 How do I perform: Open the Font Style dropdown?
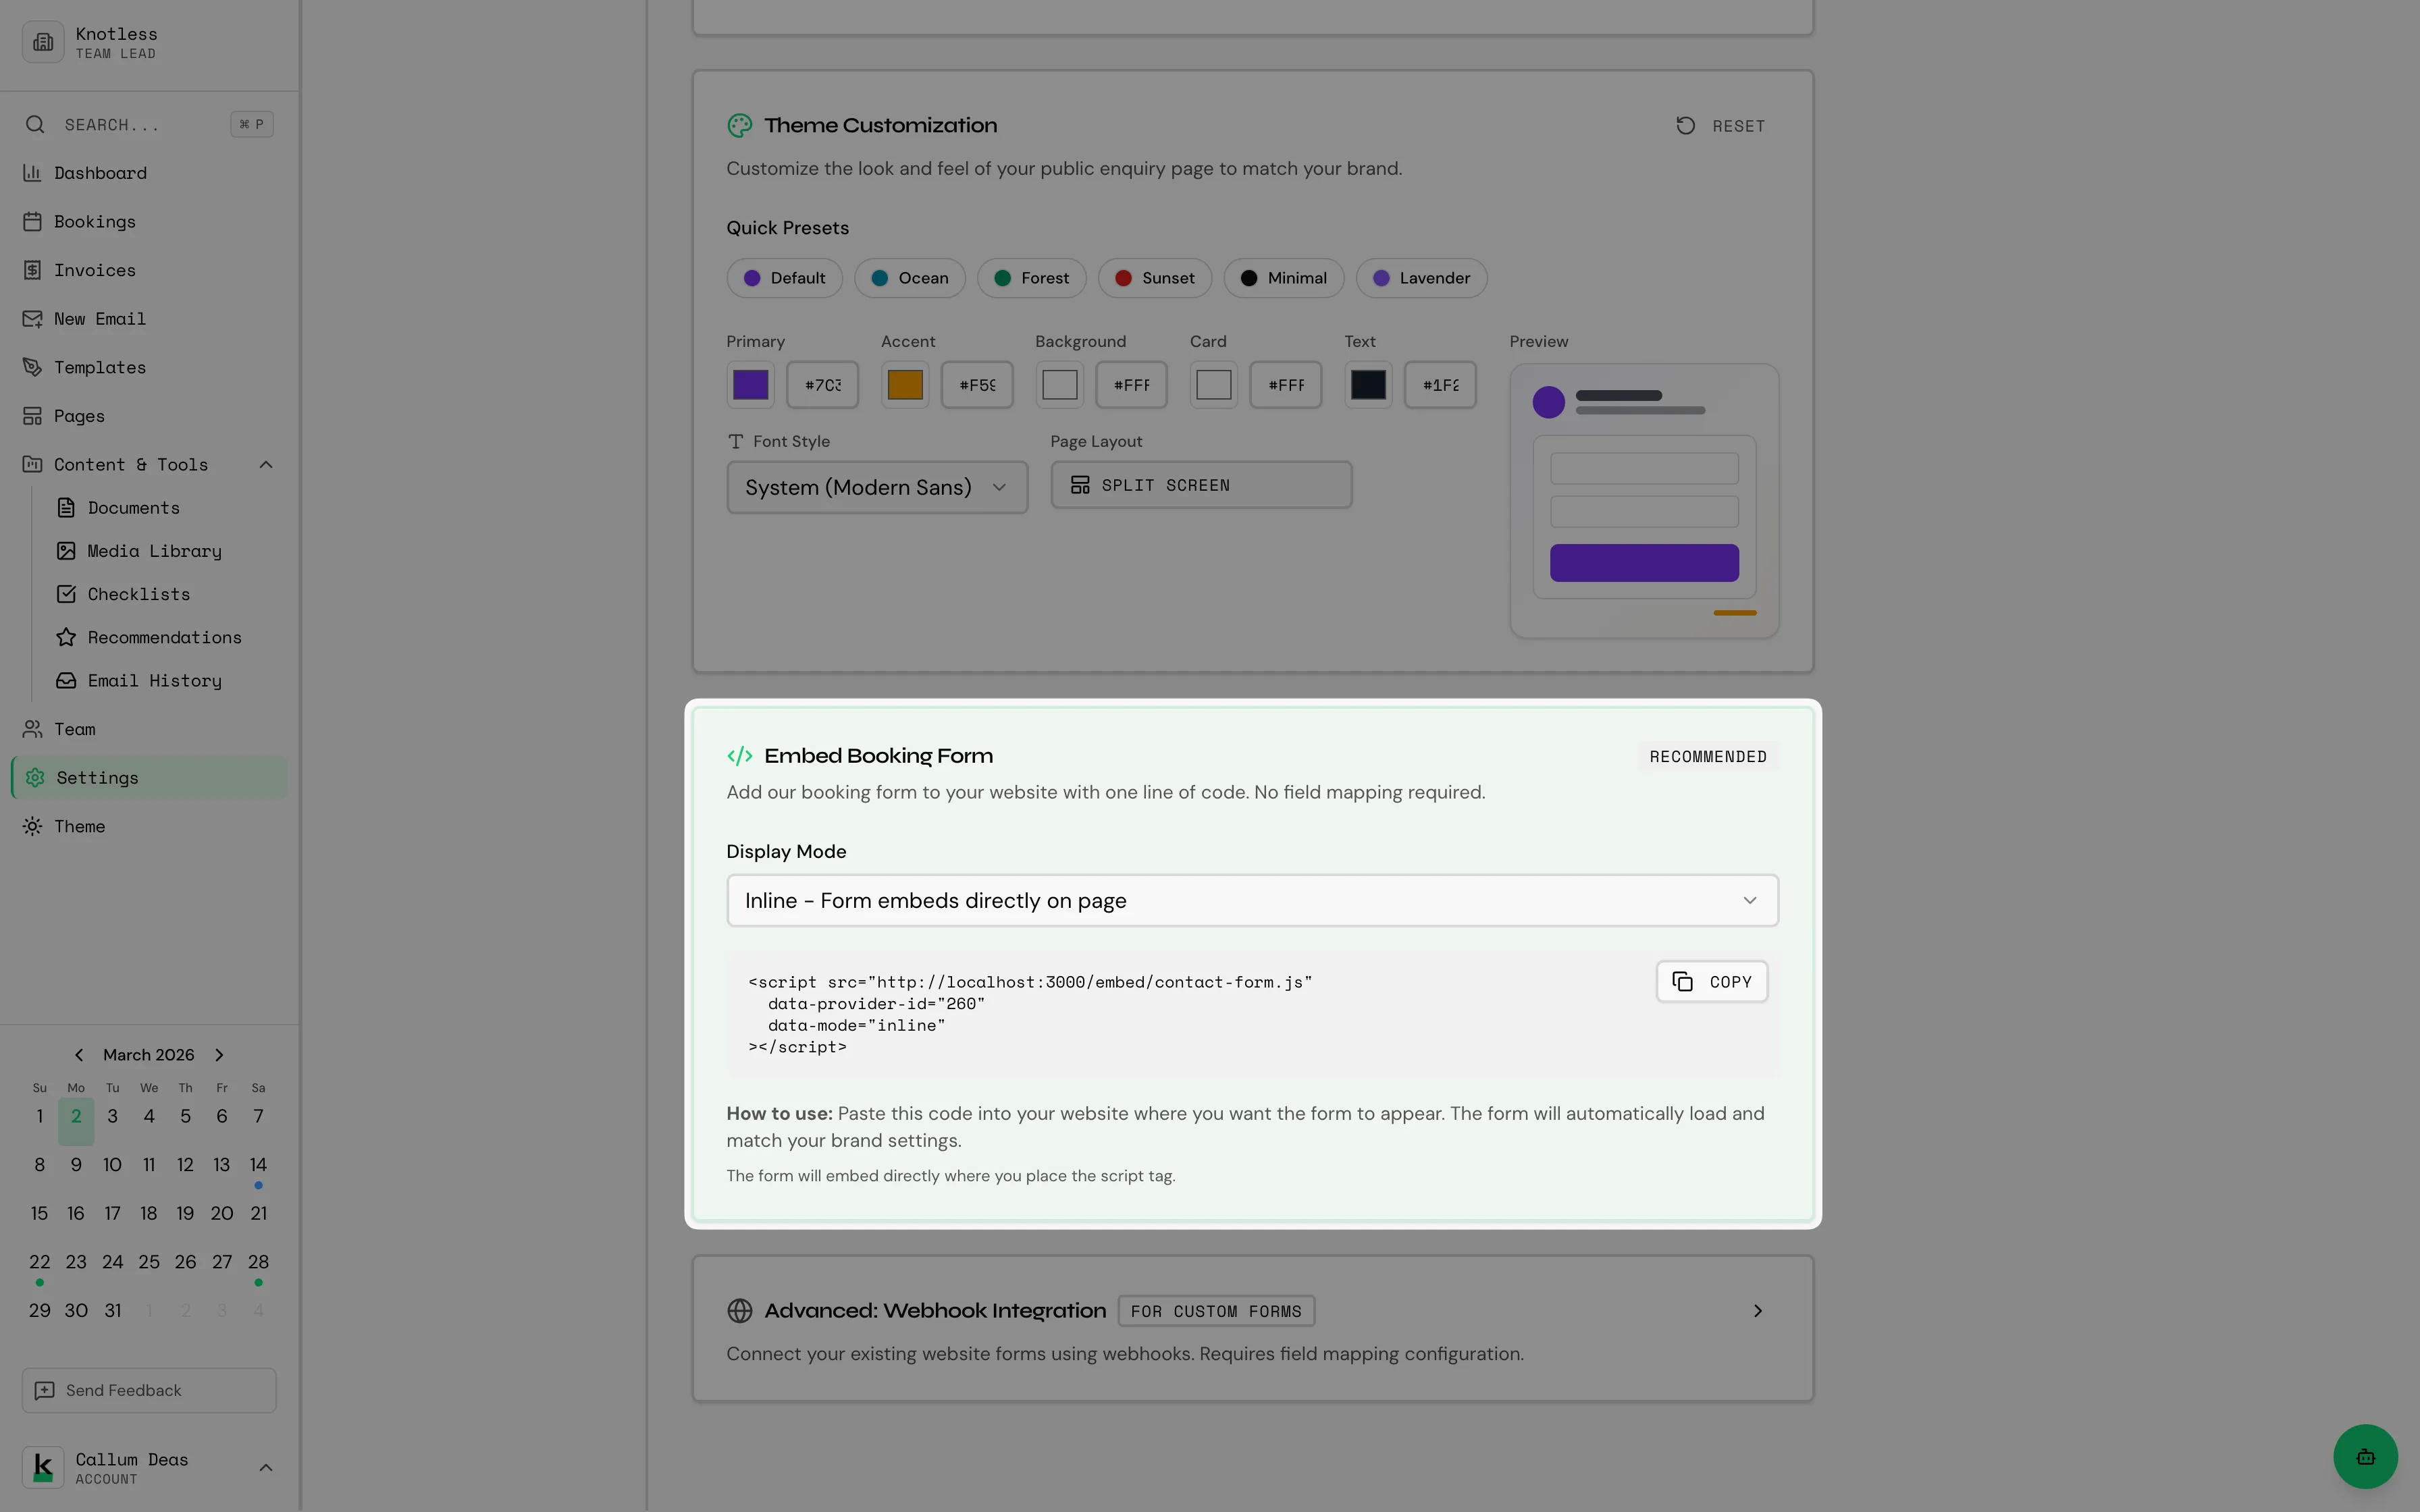(x=877, y=487)
